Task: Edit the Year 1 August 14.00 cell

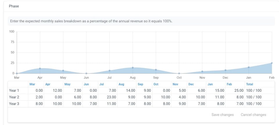Action: tap(127, 91)
